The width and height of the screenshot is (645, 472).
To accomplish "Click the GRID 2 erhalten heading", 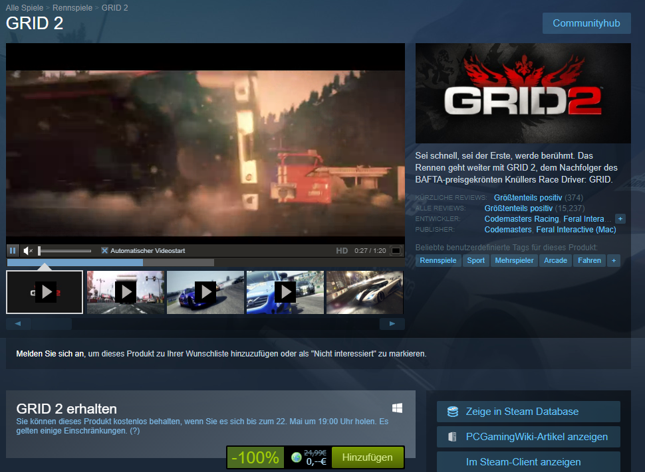I will pyautogui.click(x=66, y=409).
